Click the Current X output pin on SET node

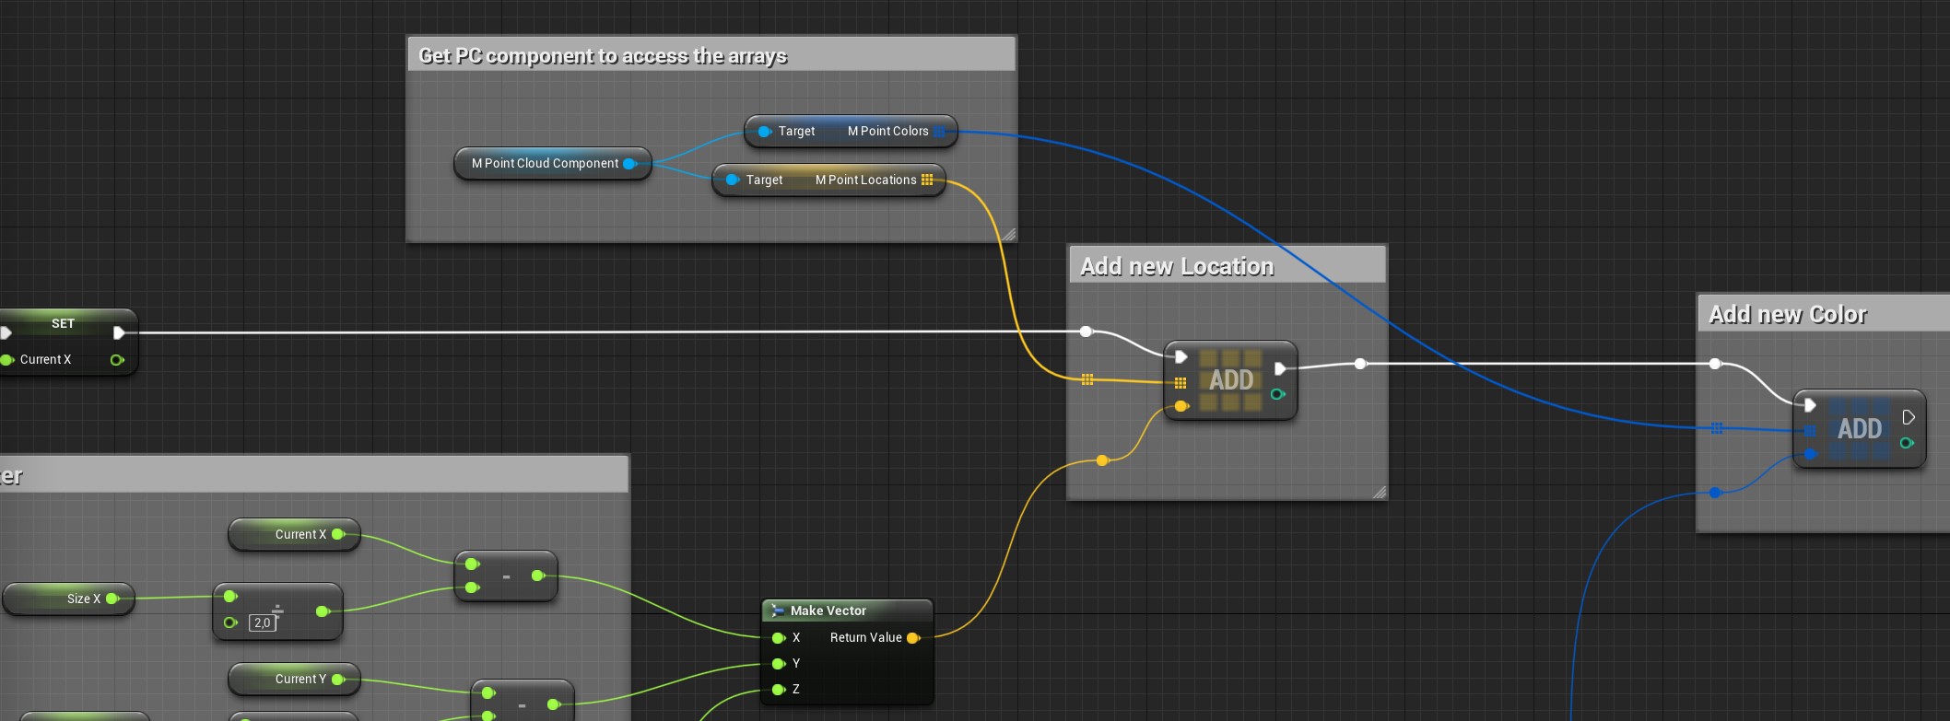point(117,360)
